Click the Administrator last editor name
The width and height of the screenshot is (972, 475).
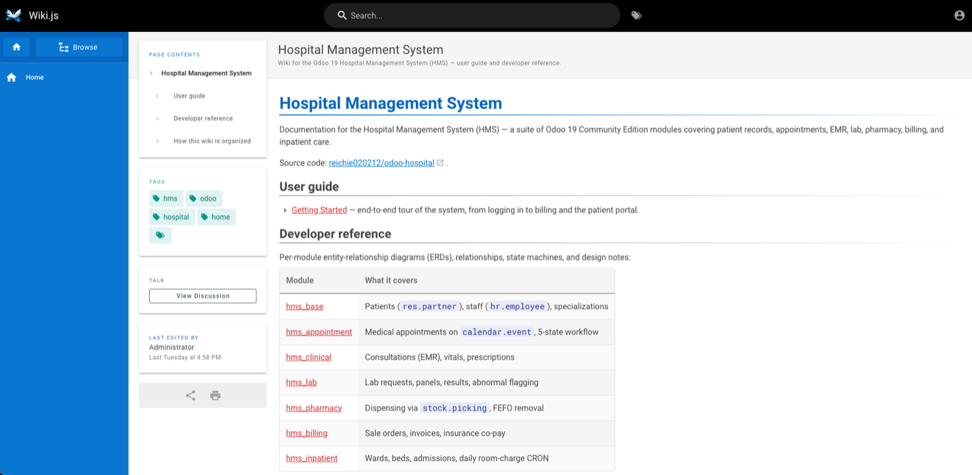[171, 347]
